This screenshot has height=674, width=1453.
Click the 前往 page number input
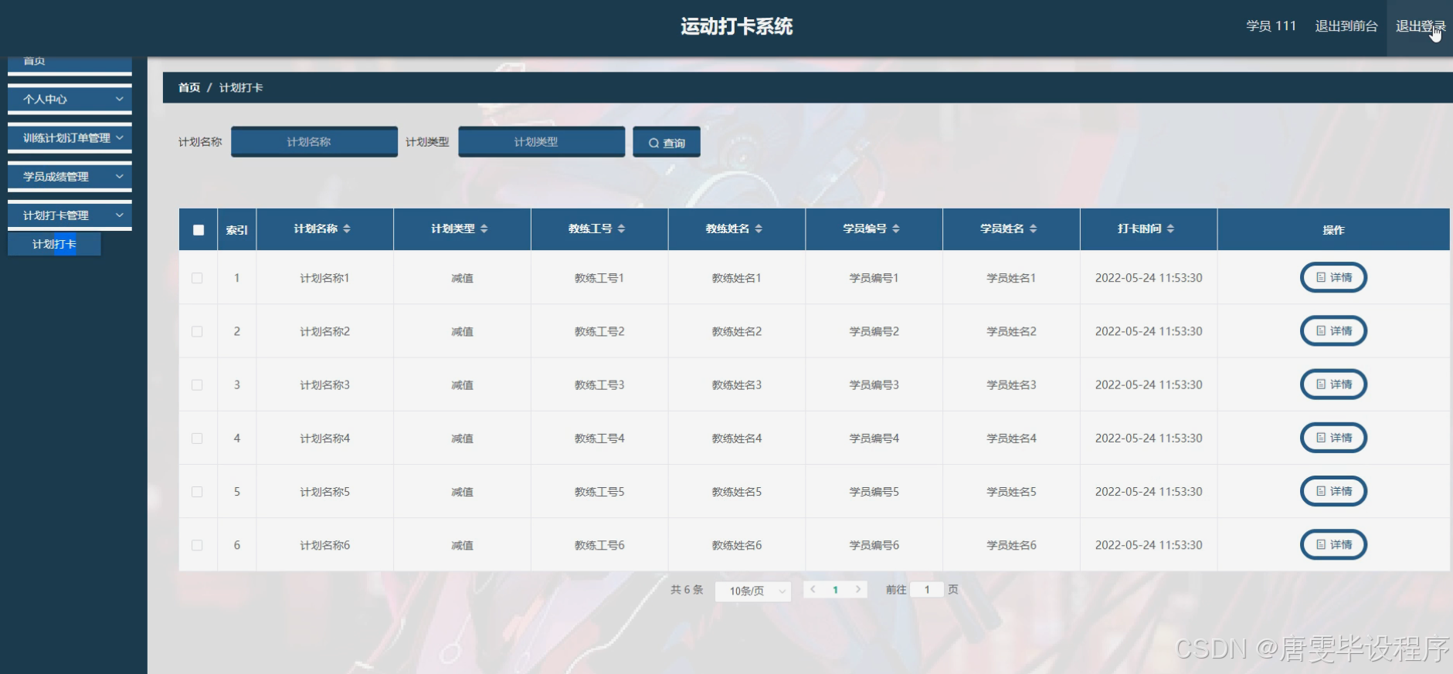927,589
